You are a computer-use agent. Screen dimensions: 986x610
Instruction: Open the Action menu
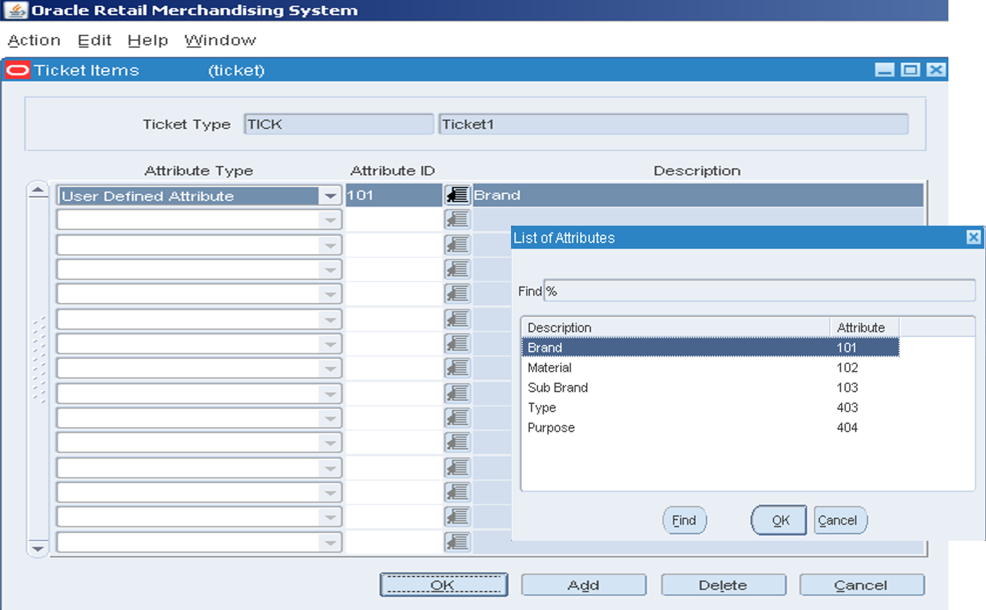click(34, 40)
